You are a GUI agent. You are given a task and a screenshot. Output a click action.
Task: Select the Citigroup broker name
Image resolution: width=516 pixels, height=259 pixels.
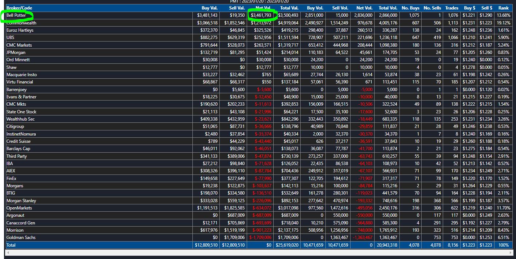(x=15, y=126)
